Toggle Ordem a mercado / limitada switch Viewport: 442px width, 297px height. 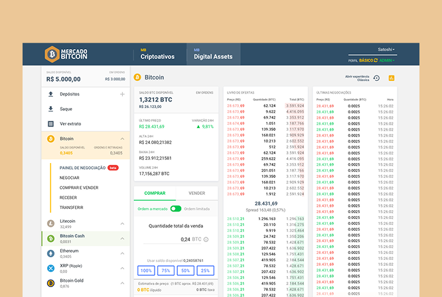coord(176,209)
